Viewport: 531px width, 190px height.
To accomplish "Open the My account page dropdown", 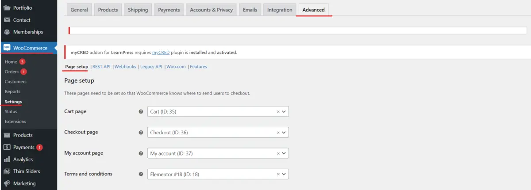I will click(218, 153).
